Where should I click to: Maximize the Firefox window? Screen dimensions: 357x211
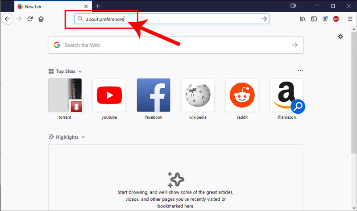pyautogui.click(x=333, y=6)
